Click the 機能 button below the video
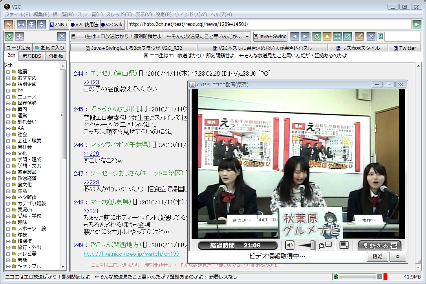The width and height of the screenshot is (426, 284). pos(377,257)
